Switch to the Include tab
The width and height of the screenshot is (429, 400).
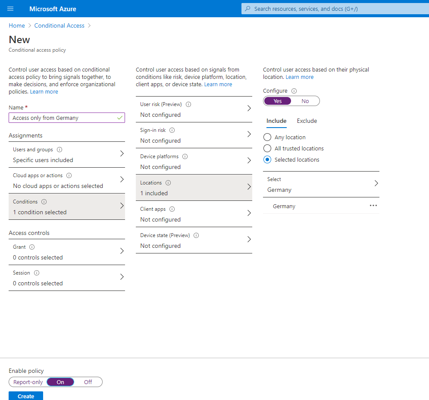tap(276, 121)
